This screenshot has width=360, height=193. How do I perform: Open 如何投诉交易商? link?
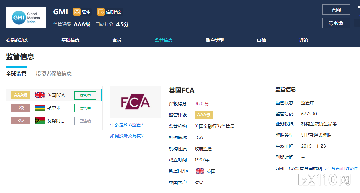[127, 136]
